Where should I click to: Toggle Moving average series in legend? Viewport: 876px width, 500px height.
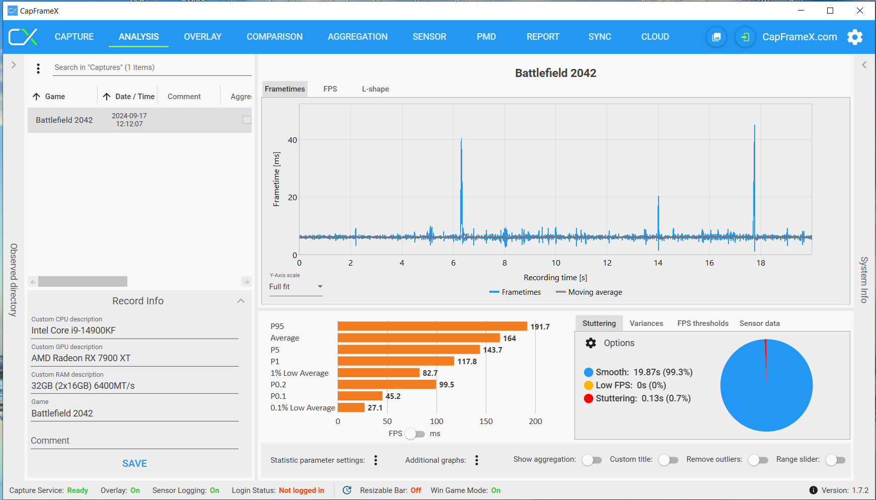coord(589,292)
